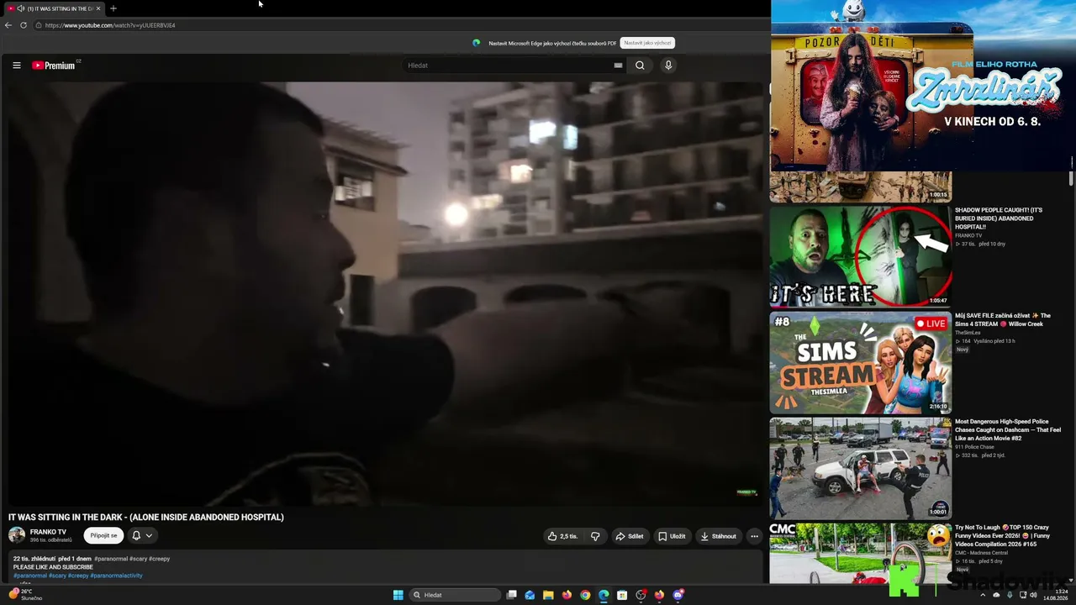
Task: Open FRANKO TV channel avatar
Action: click(17, 535)
